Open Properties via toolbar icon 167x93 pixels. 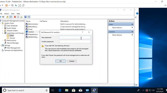click(18, 17)
